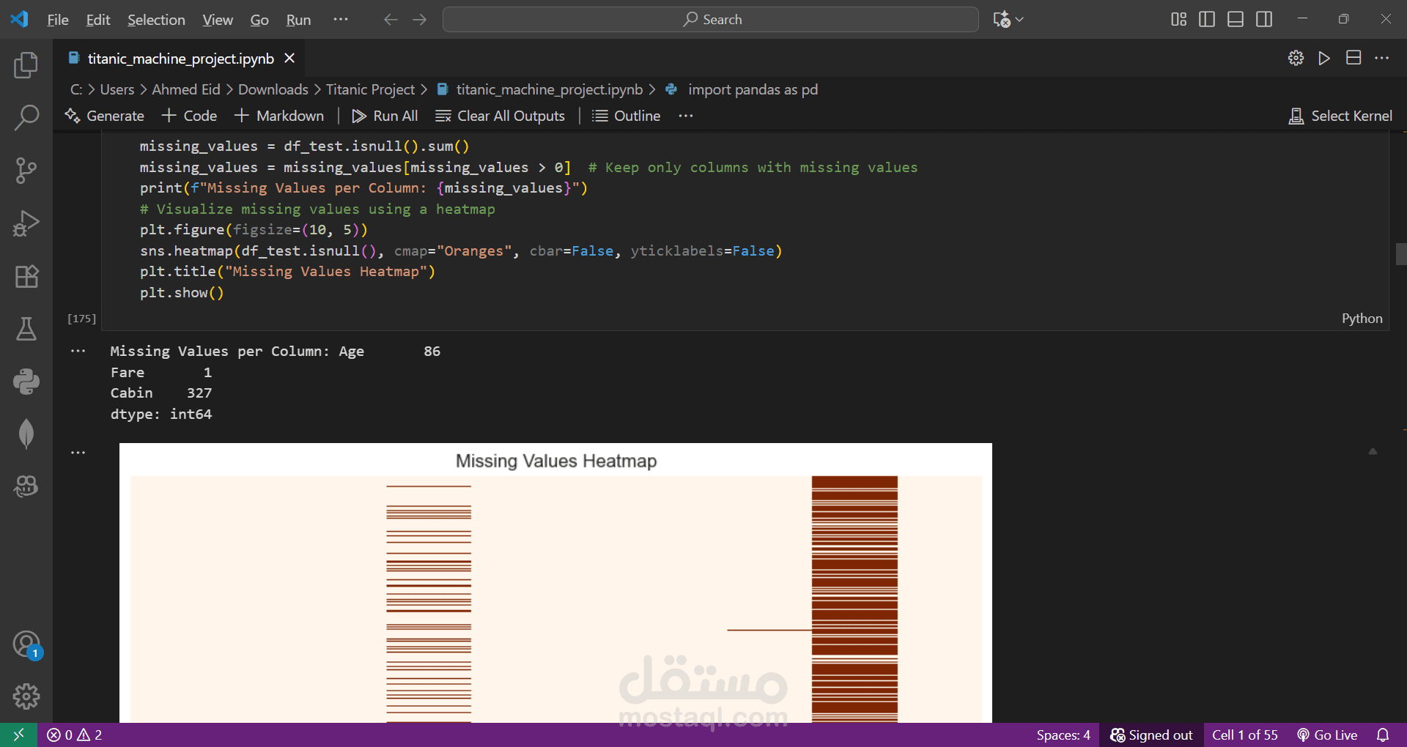Image resolution: width=1407 pixels, height=747 pixels.
Task: Toggle the primary side bar layout button
Action: [1207, 20]
